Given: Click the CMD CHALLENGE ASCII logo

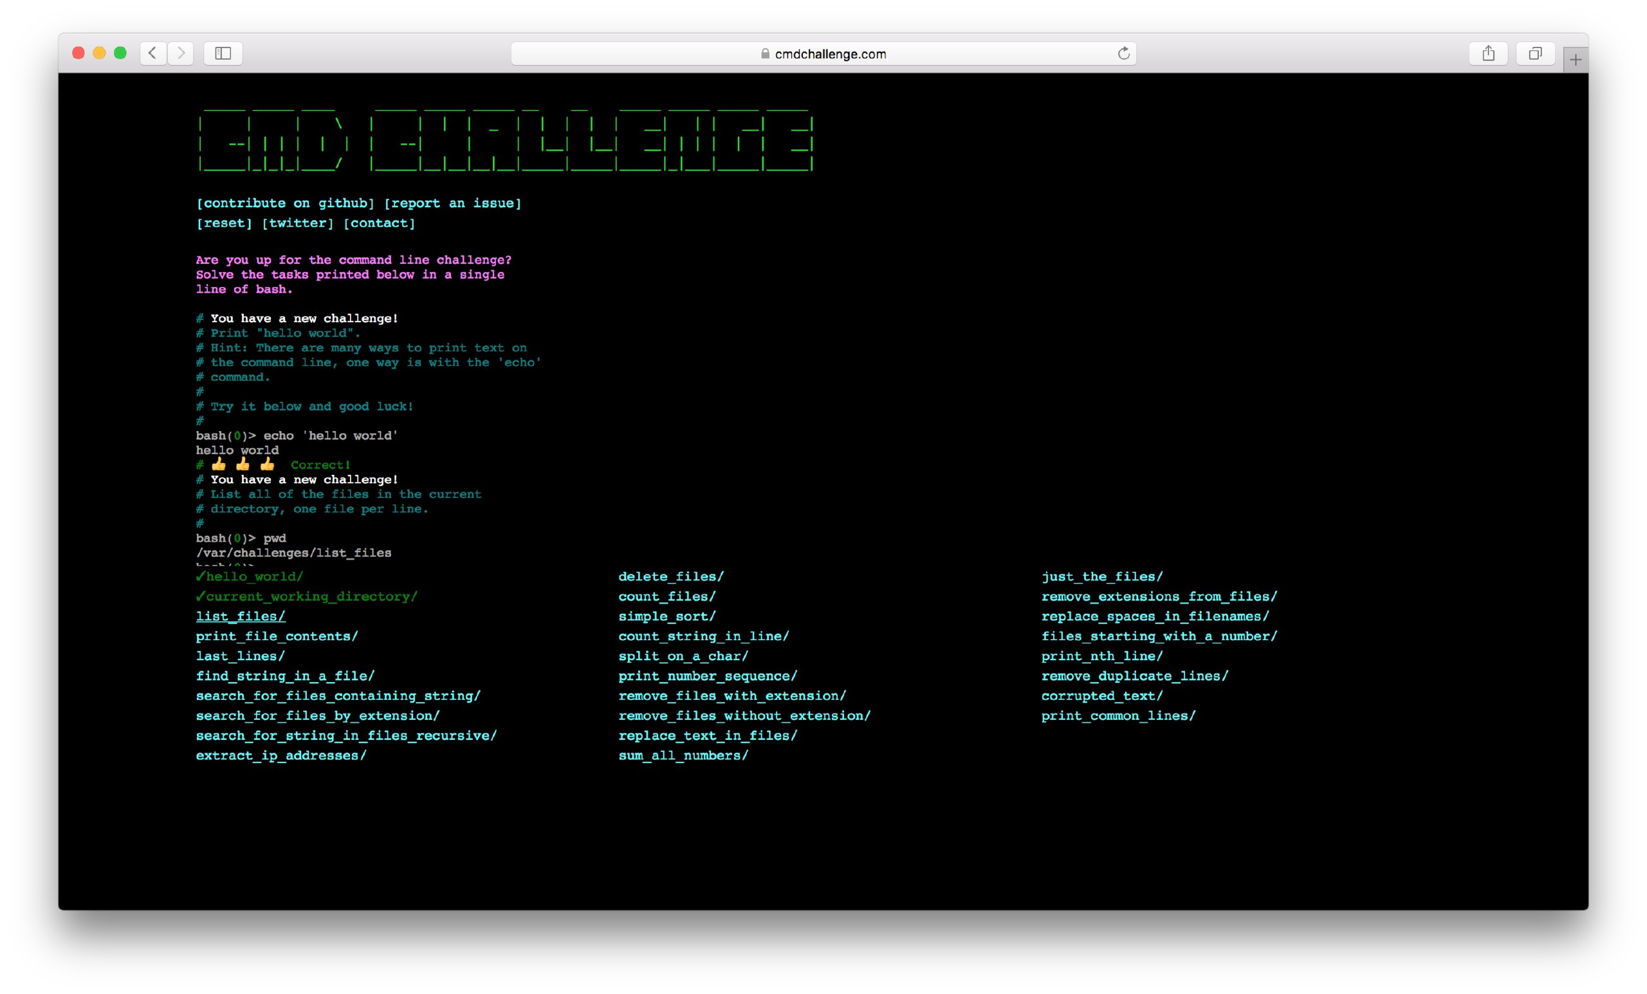Looking at the screenshot, I should (505, 140).
